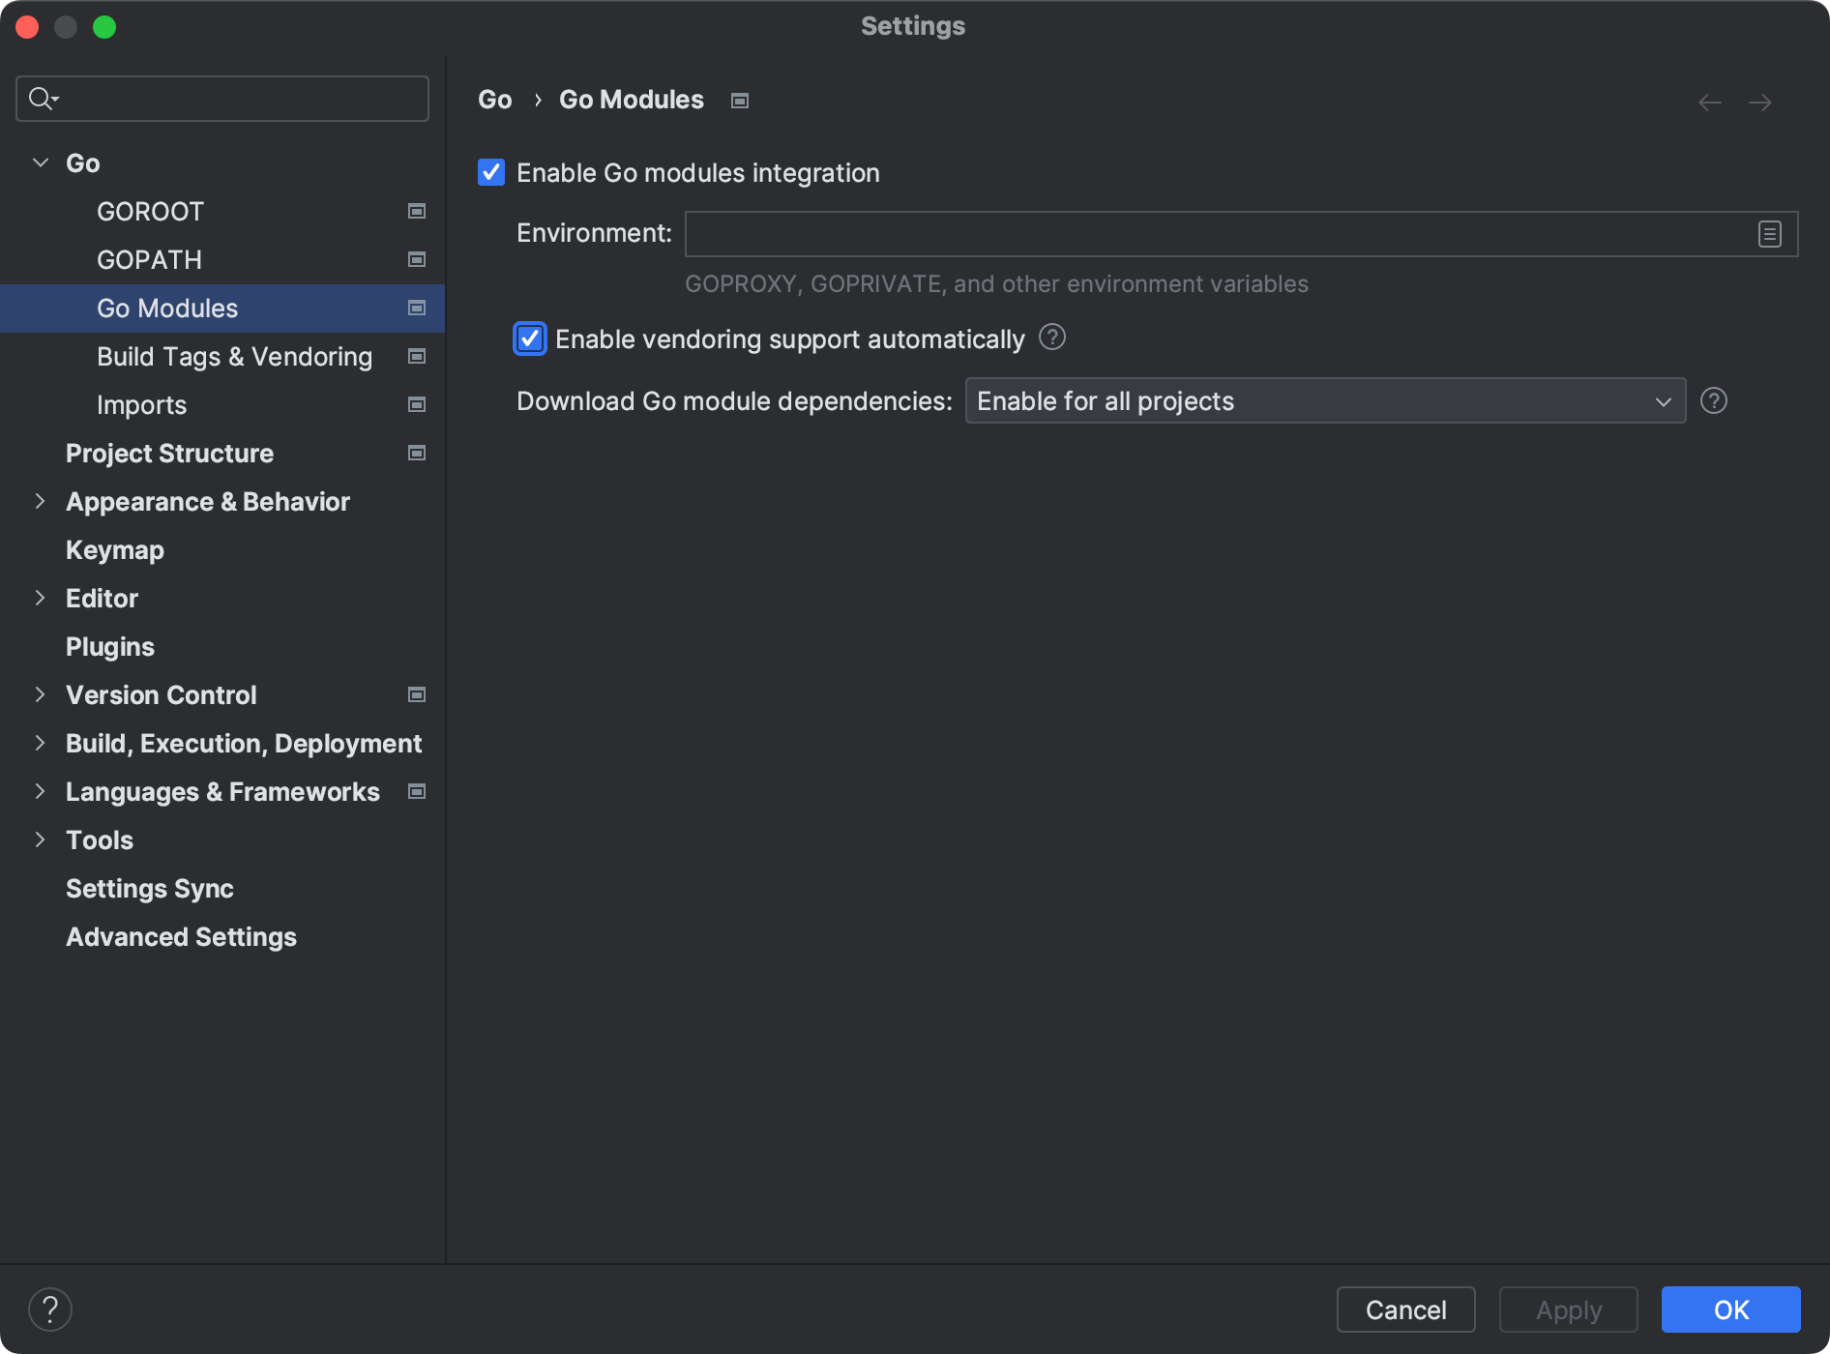
Task: Click project-level icon beside Go Modules breadcrumb
Action: pos(740,101)
